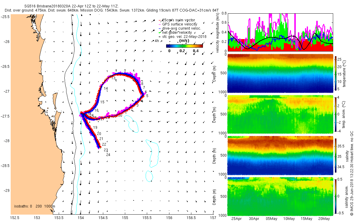
Task: Click the sfc geo. vel. 22-May-2018 legend entry
Action: coord(182,36)
